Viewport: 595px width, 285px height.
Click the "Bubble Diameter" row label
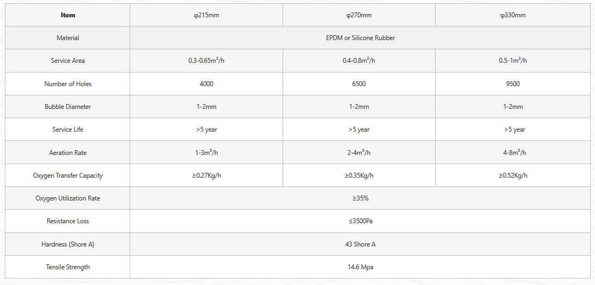68,107
